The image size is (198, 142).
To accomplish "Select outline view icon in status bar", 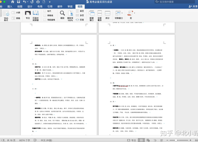I will pyautogui.click(x=155, y=140).
